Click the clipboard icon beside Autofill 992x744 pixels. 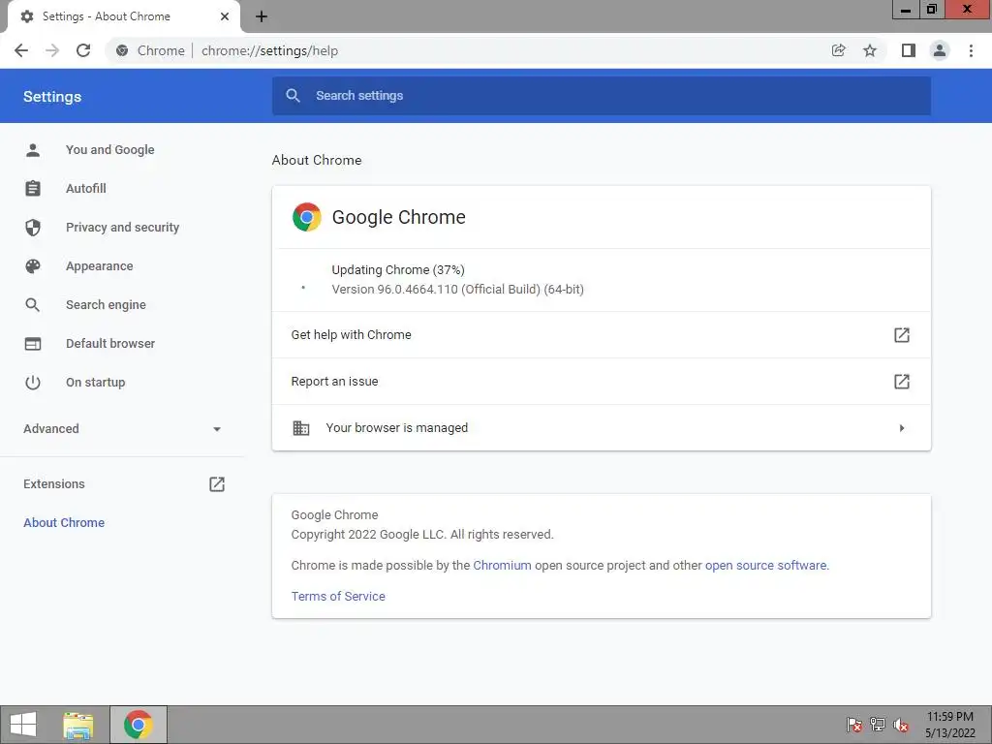pos(33,189)
